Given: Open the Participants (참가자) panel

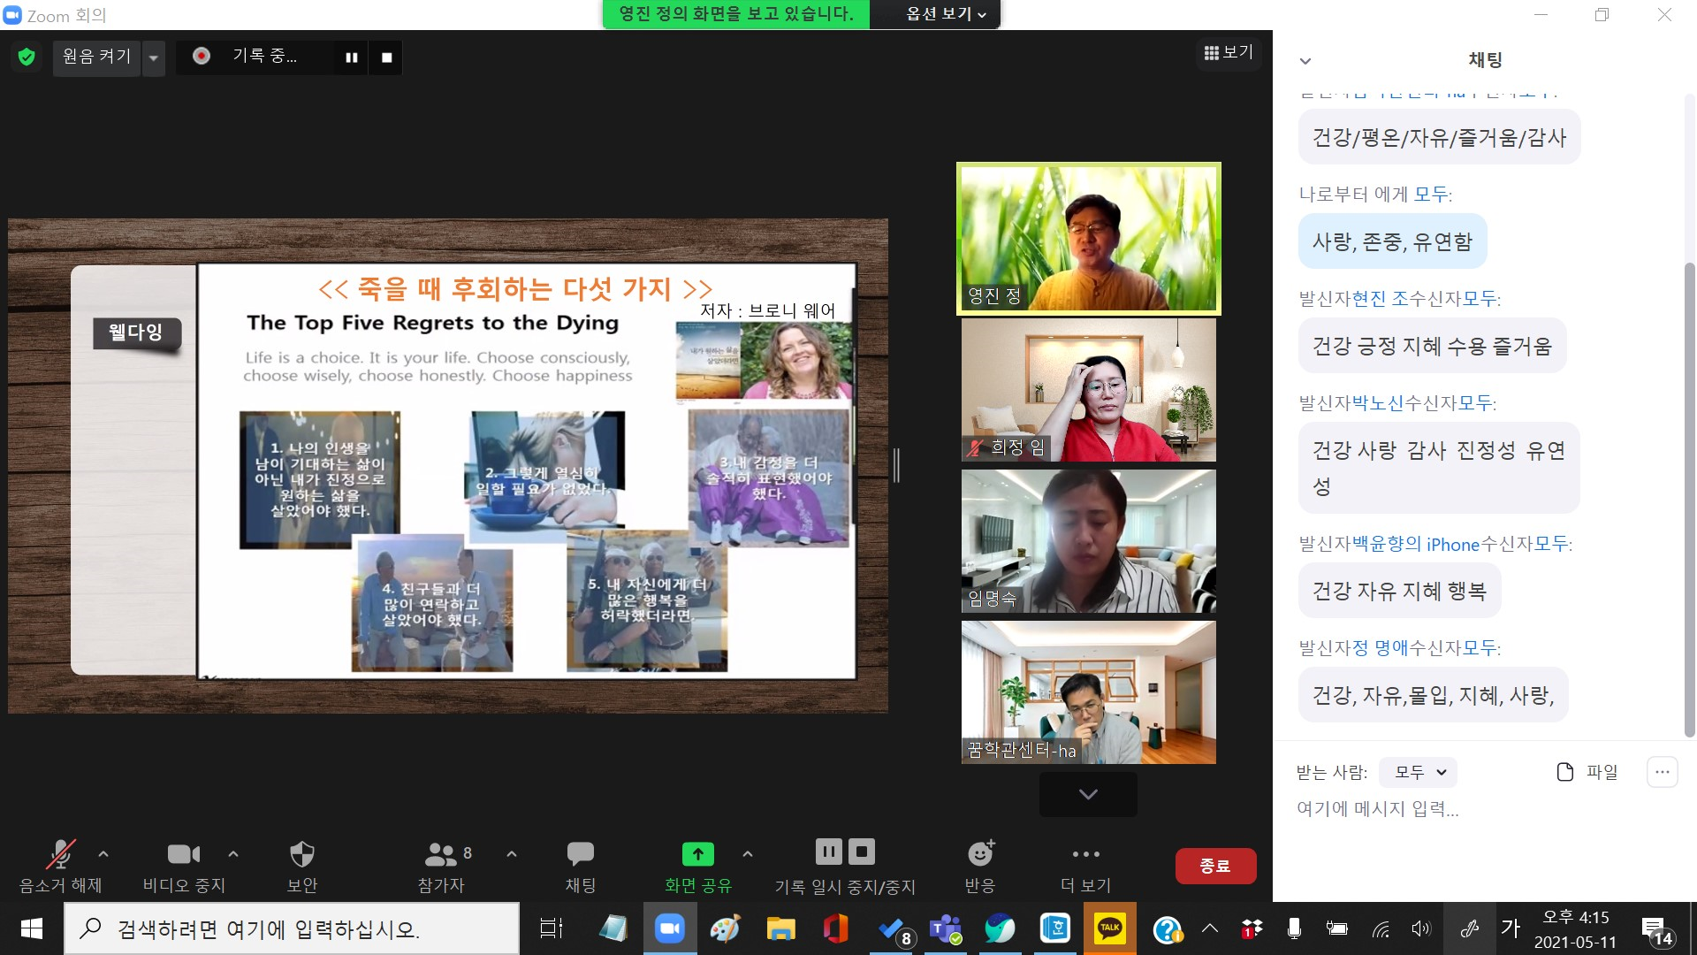Looking at the screenshot, I should 442,867.
